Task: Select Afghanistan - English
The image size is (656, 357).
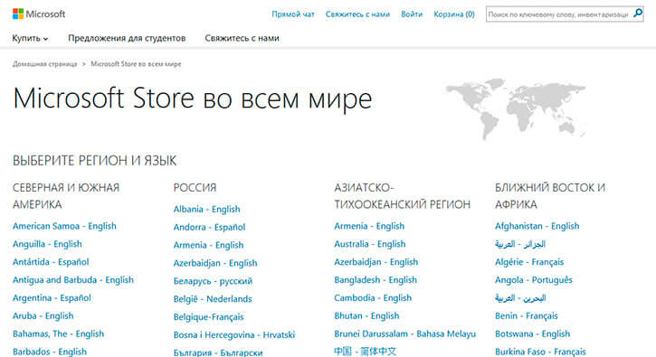Action: click(x=537, y=226)
